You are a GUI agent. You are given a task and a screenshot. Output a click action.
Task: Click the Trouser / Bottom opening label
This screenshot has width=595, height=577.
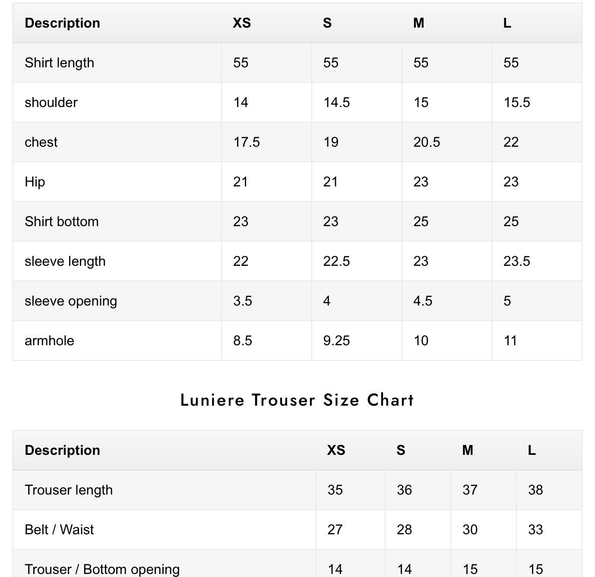coord(102,569)
